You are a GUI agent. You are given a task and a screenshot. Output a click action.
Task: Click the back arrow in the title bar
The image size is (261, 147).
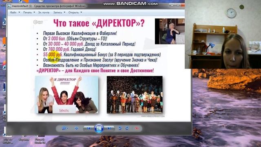9,6
